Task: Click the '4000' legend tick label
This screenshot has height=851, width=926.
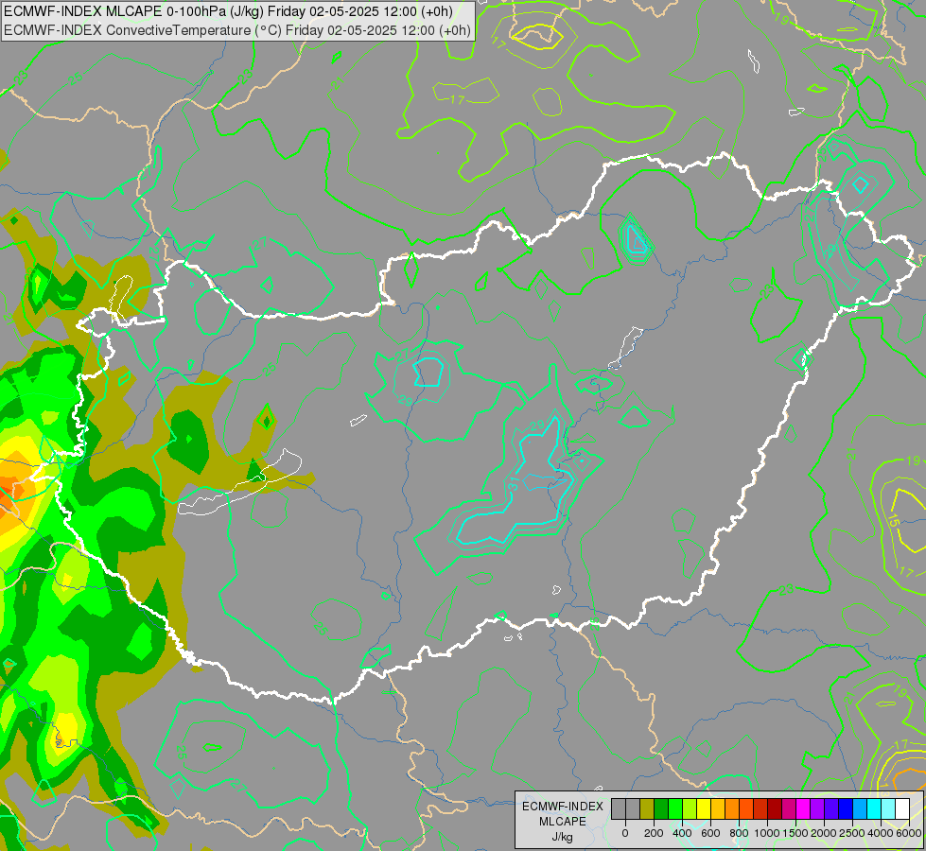Action: 881,833
